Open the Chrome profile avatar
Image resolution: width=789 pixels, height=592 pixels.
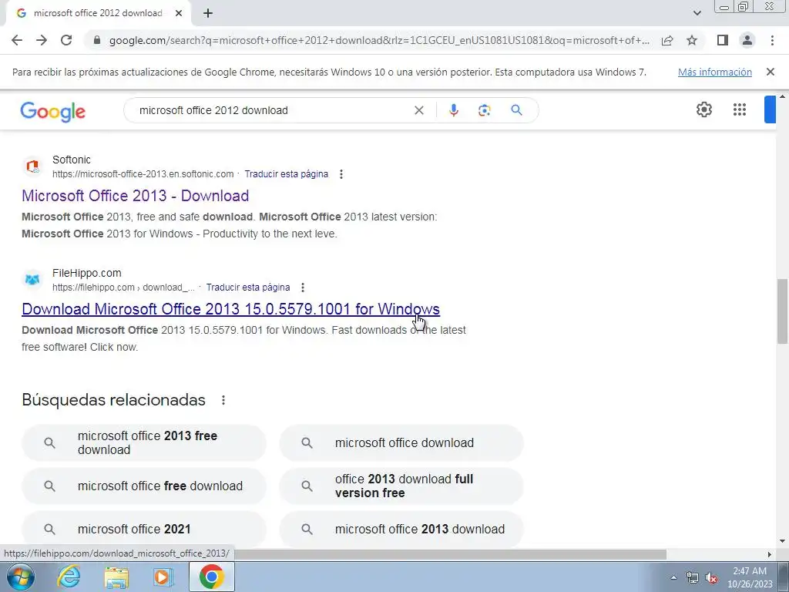747,40
